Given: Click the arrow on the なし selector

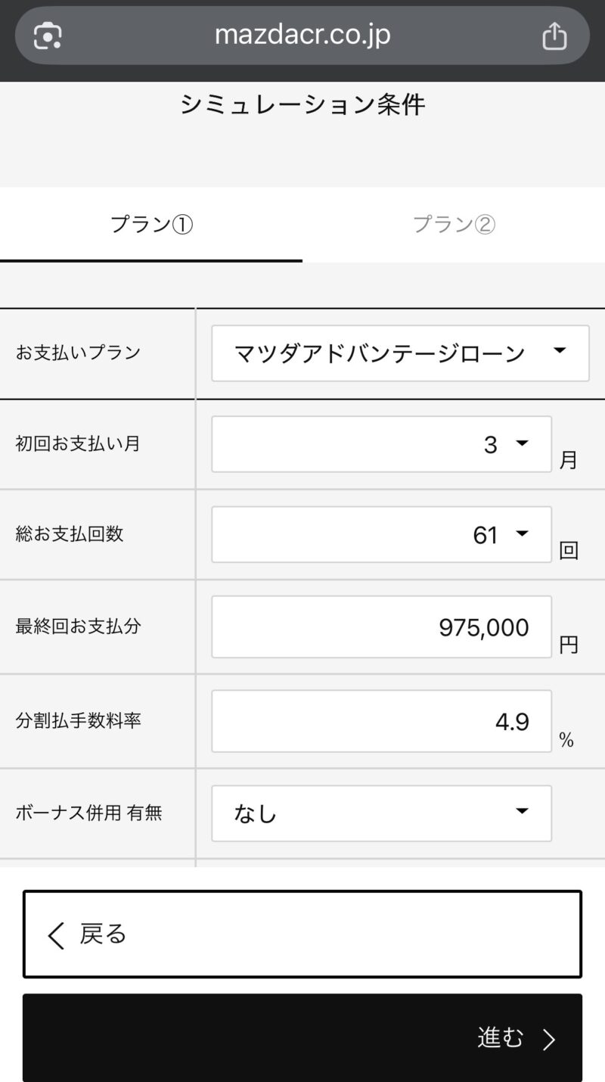Looking at the screenshot, I should coord(522,812).
